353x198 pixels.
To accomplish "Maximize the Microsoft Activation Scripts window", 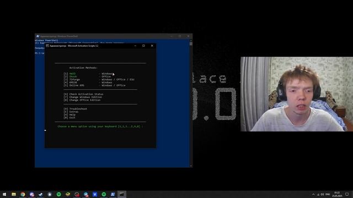I will (143, 46).
